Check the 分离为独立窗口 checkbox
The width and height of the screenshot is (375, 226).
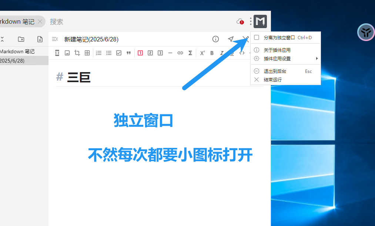click(x=257, y=37)
